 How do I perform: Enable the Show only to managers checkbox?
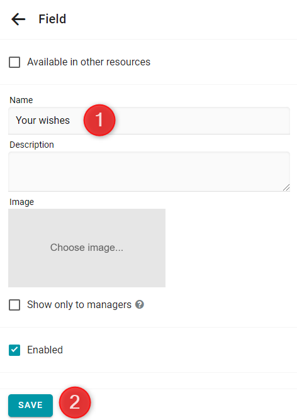pyautogui.click(x=14, y=305)
